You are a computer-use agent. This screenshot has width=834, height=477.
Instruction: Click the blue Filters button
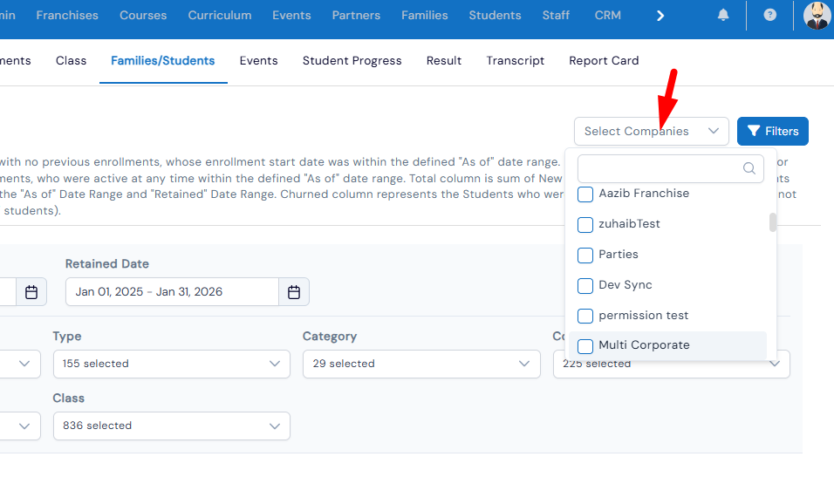click(772, 132)
